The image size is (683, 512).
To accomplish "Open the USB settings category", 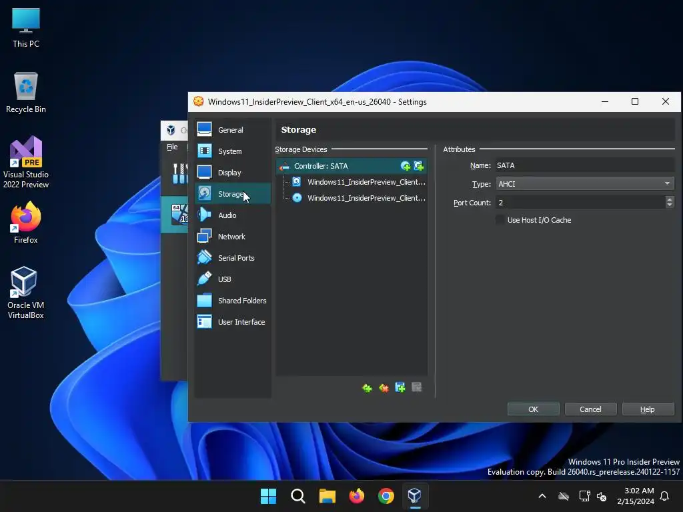I will click(233, 279).
